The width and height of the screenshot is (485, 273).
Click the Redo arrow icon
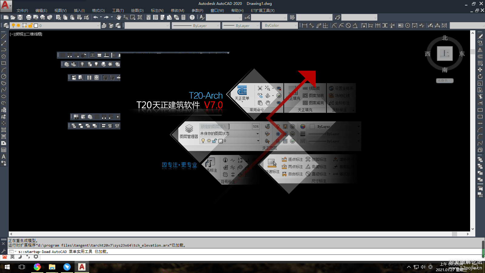106,17
